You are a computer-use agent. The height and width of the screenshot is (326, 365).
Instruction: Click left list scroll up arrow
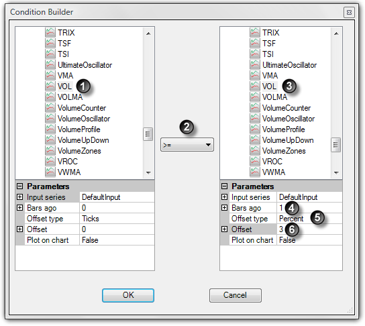click(x=148, y=34)
